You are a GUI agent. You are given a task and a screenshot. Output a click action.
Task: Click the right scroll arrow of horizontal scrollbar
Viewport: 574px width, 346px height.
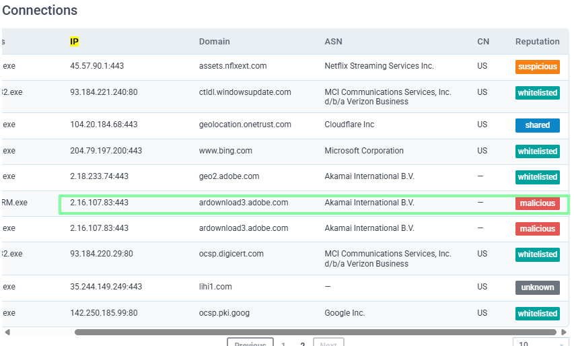click(x=564, y=332)
